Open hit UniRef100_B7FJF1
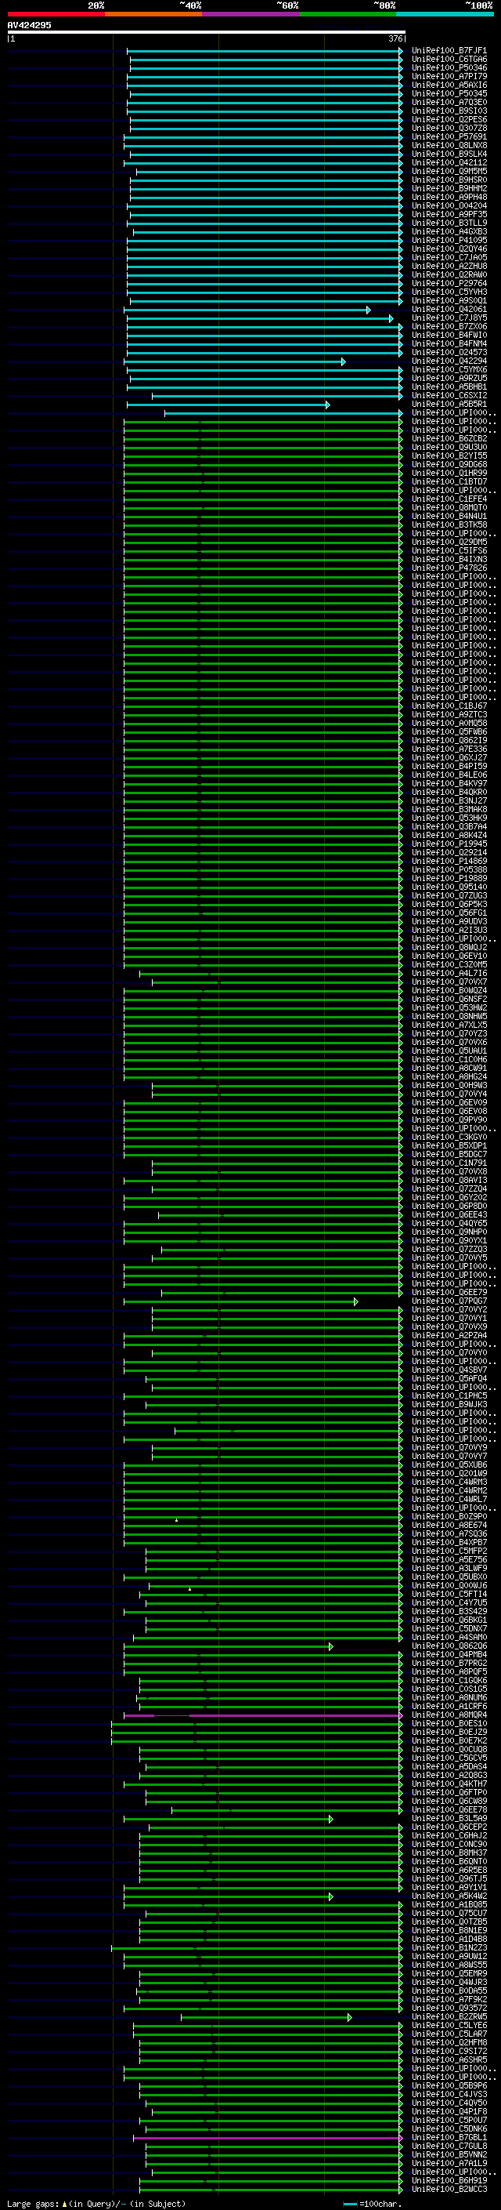This screenshot has width=501, height=2210. [449, 51]
